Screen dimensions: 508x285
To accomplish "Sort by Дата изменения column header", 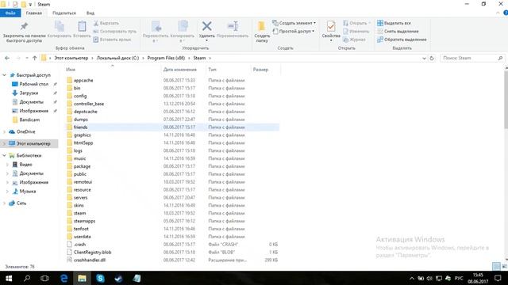I will point(180,70).
